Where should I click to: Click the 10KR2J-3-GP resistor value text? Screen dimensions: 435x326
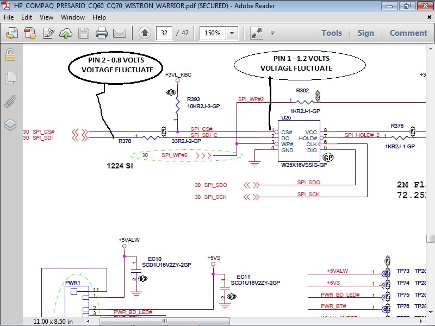click(x=203, y=106)
